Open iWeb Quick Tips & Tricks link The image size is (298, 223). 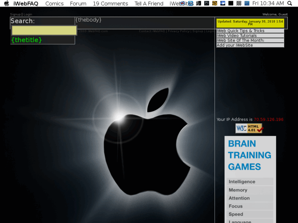[x=241, y=31]
